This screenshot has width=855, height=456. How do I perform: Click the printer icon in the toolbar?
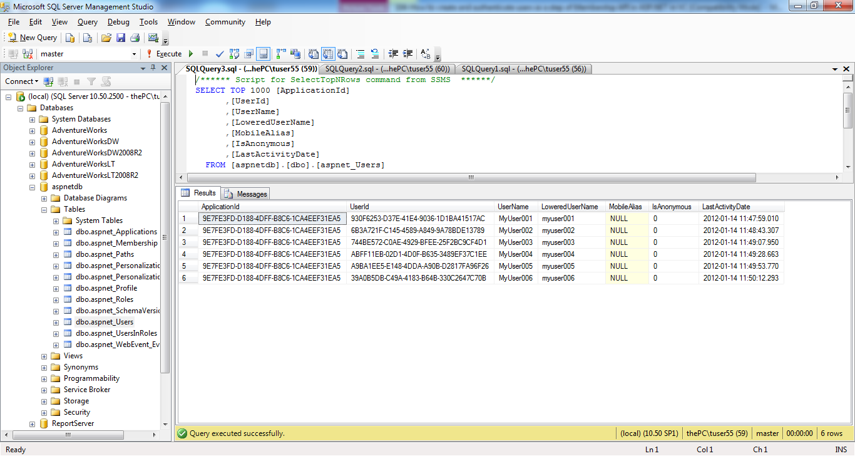tap(135, 38)
